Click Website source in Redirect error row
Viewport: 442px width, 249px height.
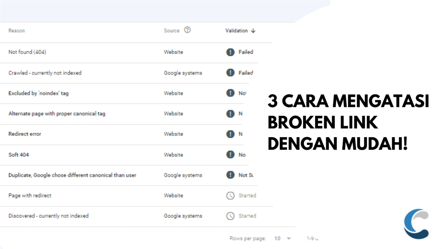pos(173,134)
